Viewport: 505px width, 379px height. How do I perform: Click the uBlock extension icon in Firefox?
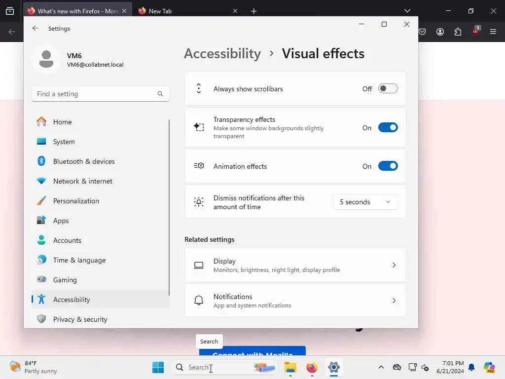pyautogui.click(x=475, y=32)
